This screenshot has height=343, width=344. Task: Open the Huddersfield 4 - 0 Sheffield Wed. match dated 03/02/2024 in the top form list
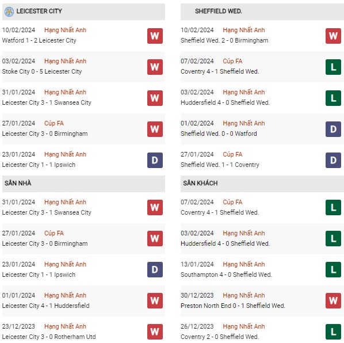[x=225, y=102]
